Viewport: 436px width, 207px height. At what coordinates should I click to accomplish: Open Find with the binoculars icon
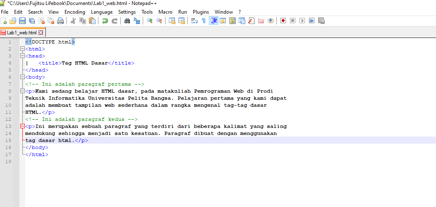pos(127,21)
